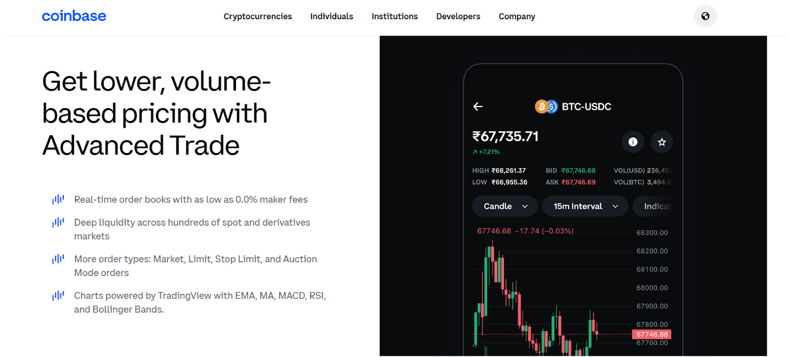Go to the Developers menu
Screen dimensions: 790x357
click(x=458, y=16)
